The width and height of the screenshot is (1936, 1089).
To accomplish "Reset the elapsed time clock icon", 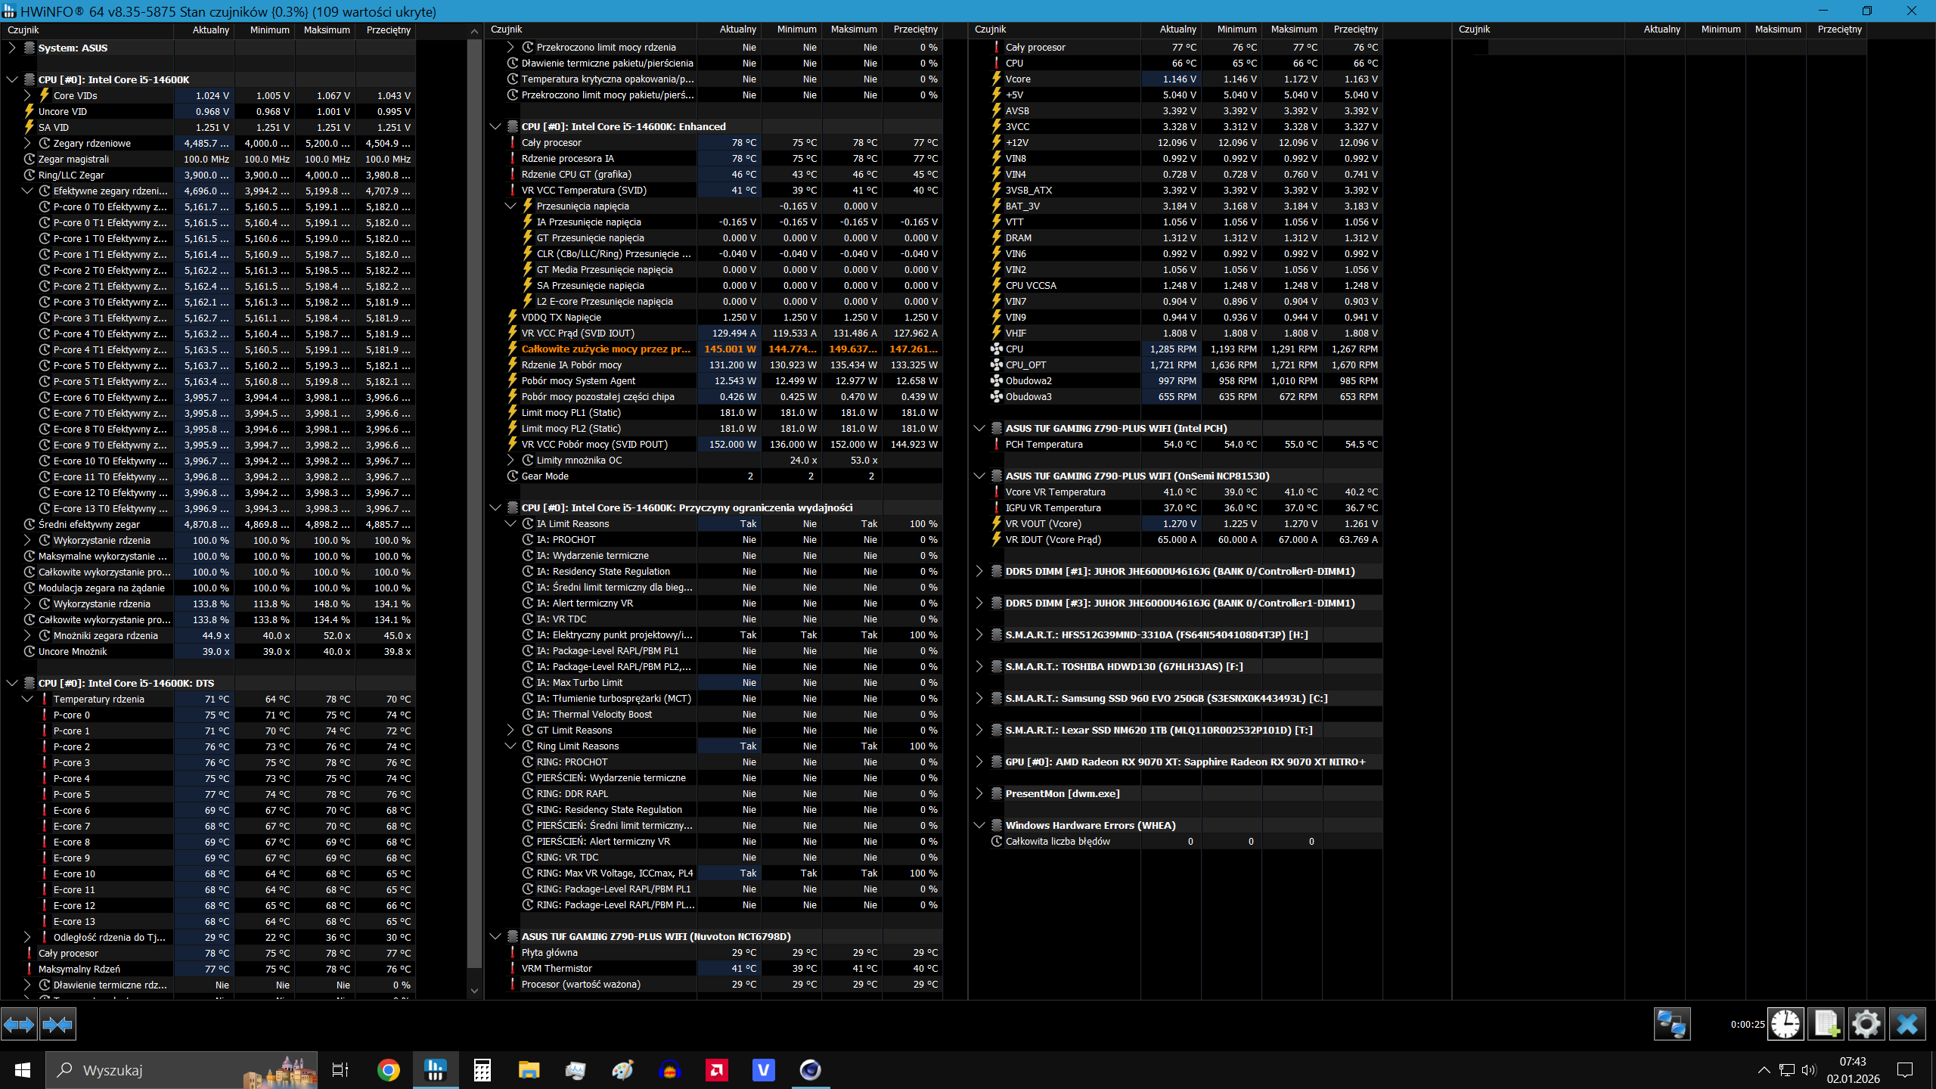I will (x=1786, y=1025).
